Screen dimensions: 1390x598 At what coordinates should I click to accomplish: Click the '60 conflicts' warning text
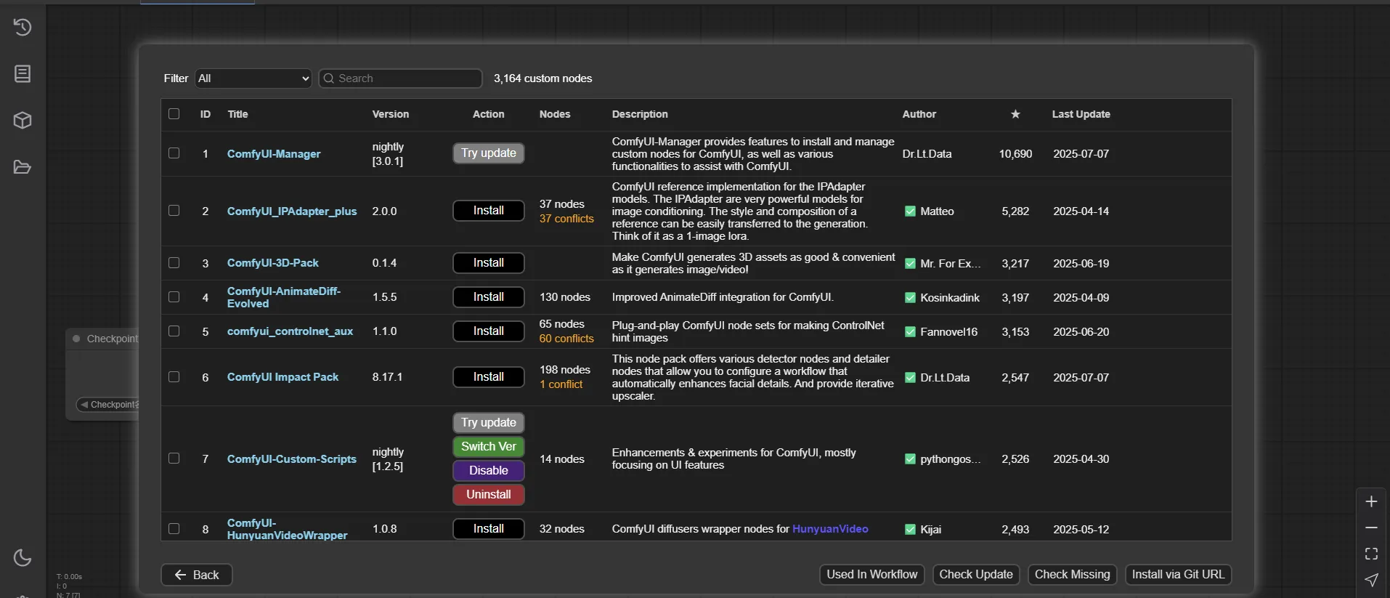(566, 339)
